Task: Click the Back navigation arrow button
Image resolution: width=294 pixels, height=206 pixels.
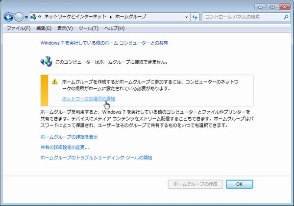Action: click(x=9, y=17)
